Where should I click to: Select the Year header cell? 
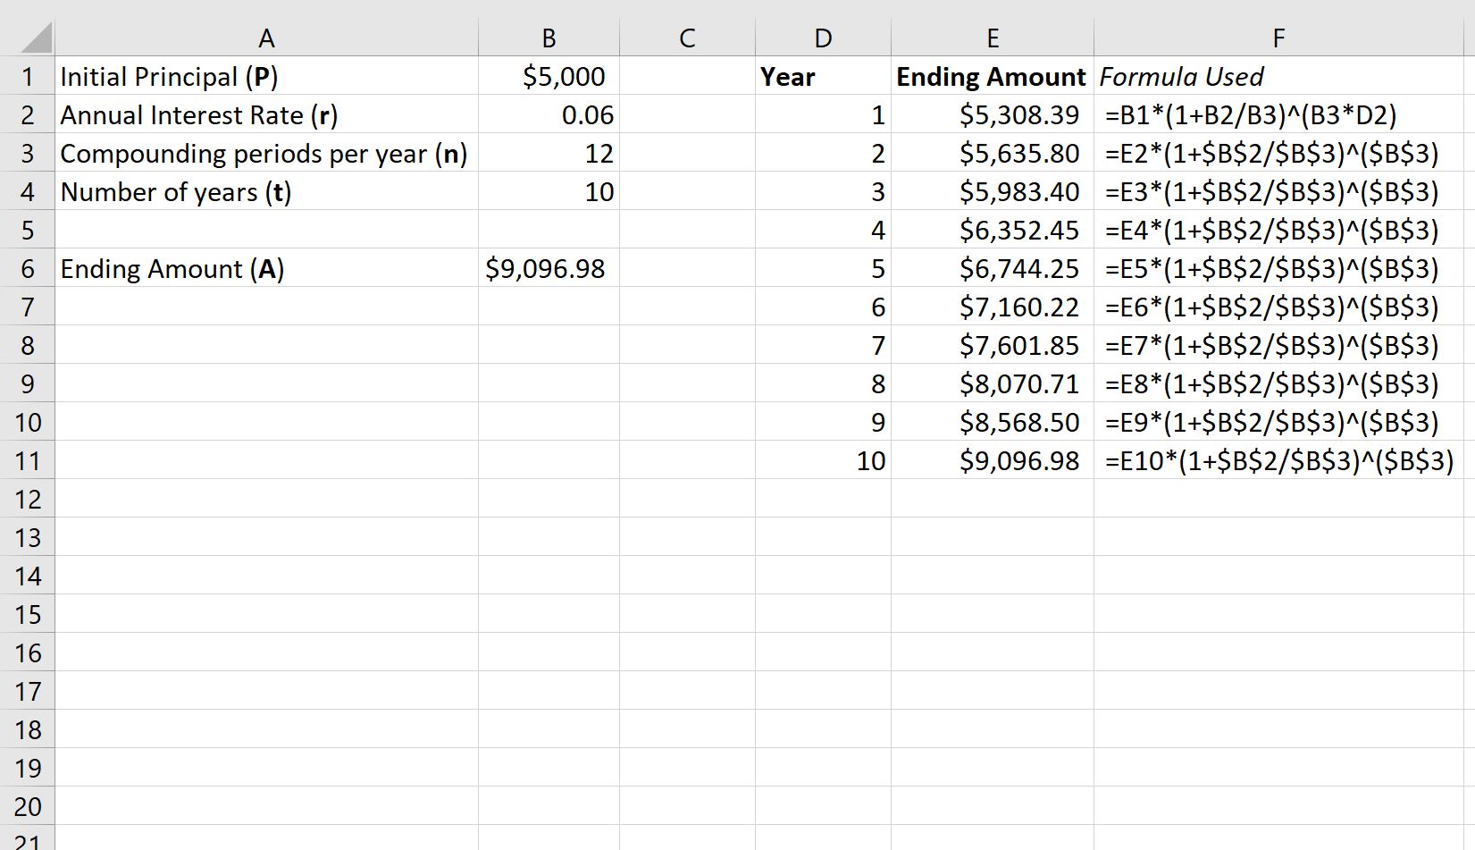point(823,76)
